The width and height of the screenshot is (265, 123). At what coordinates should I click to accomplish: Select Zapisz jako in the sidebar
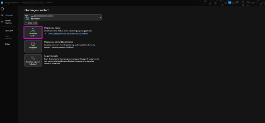(x=9, y=31)
